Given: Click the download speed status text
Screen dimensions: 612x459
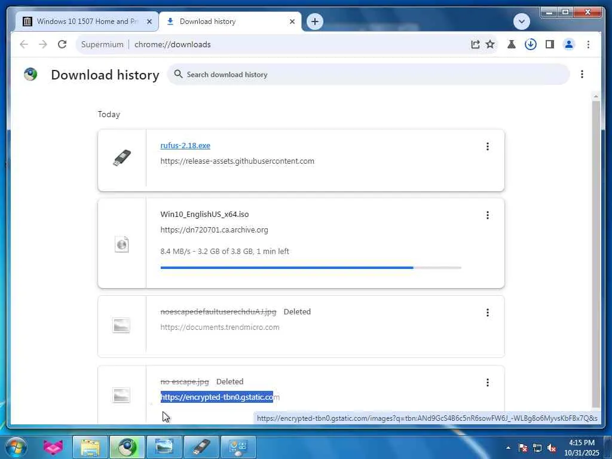Looking at the screenshot, I should 225,252.
